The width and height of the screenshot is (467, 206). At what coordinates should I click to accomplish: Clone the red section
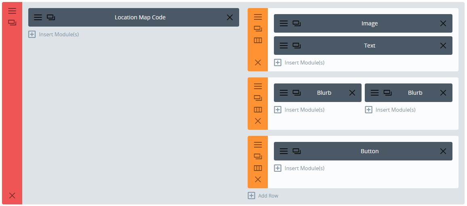[x=12, y=23]
